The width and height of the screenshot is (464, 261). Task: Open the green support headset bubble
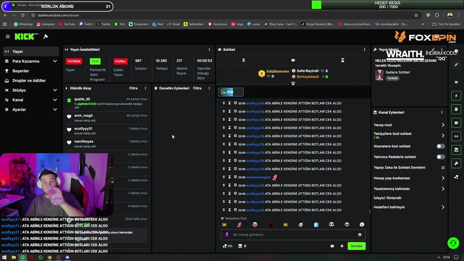tap(453, 243)
